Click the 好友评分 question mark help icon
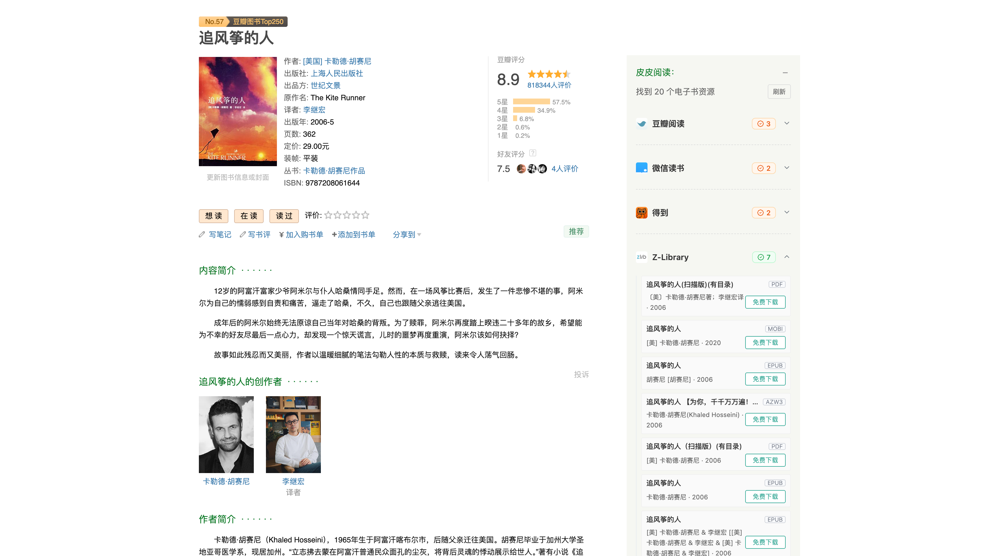This screenshot has height=556, width=999. click(x=533, y=153)
